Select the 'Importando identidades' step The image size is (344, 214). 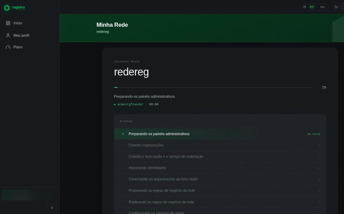pos(220,168)
